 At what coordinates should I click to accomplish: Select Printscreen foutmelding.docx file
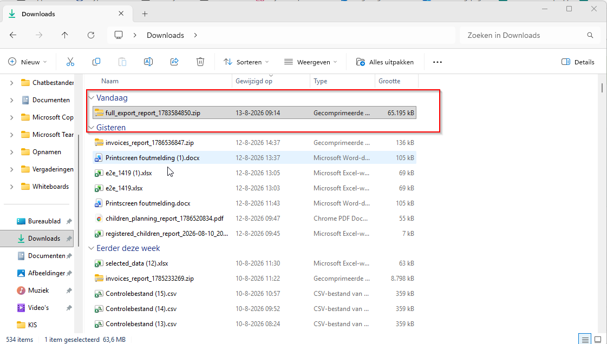pos(254,203)
